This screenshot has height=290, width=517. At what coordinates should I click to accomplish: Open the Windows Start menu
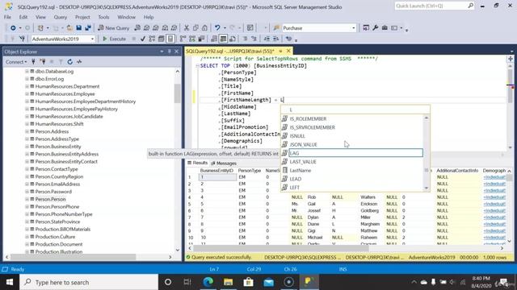pos(10,282)
